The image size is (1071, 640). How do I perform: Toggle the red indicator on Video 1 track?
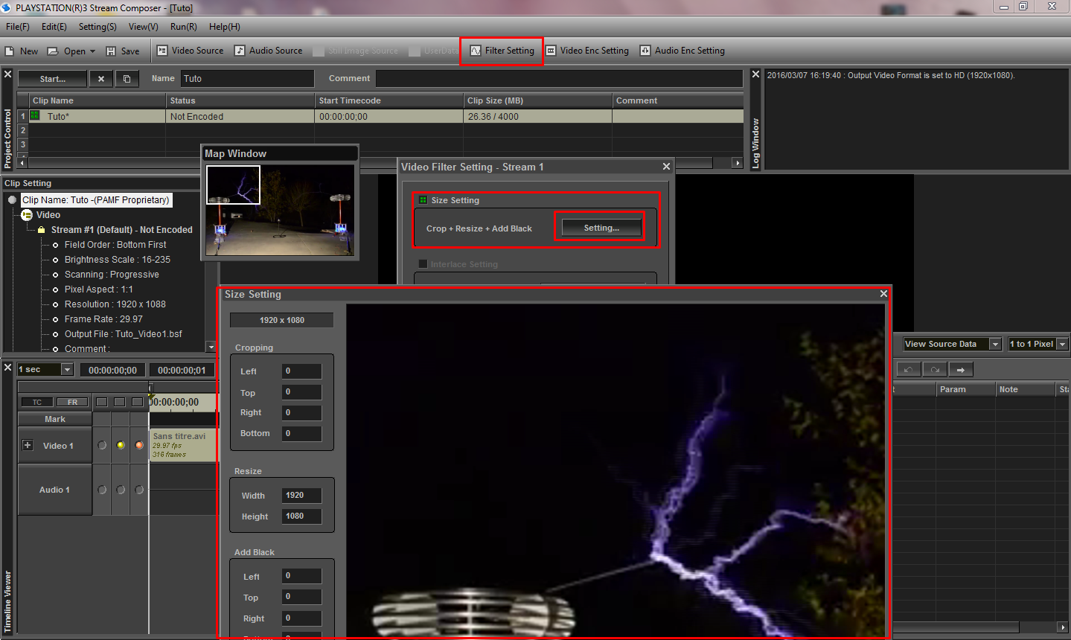tap(139, 445)
